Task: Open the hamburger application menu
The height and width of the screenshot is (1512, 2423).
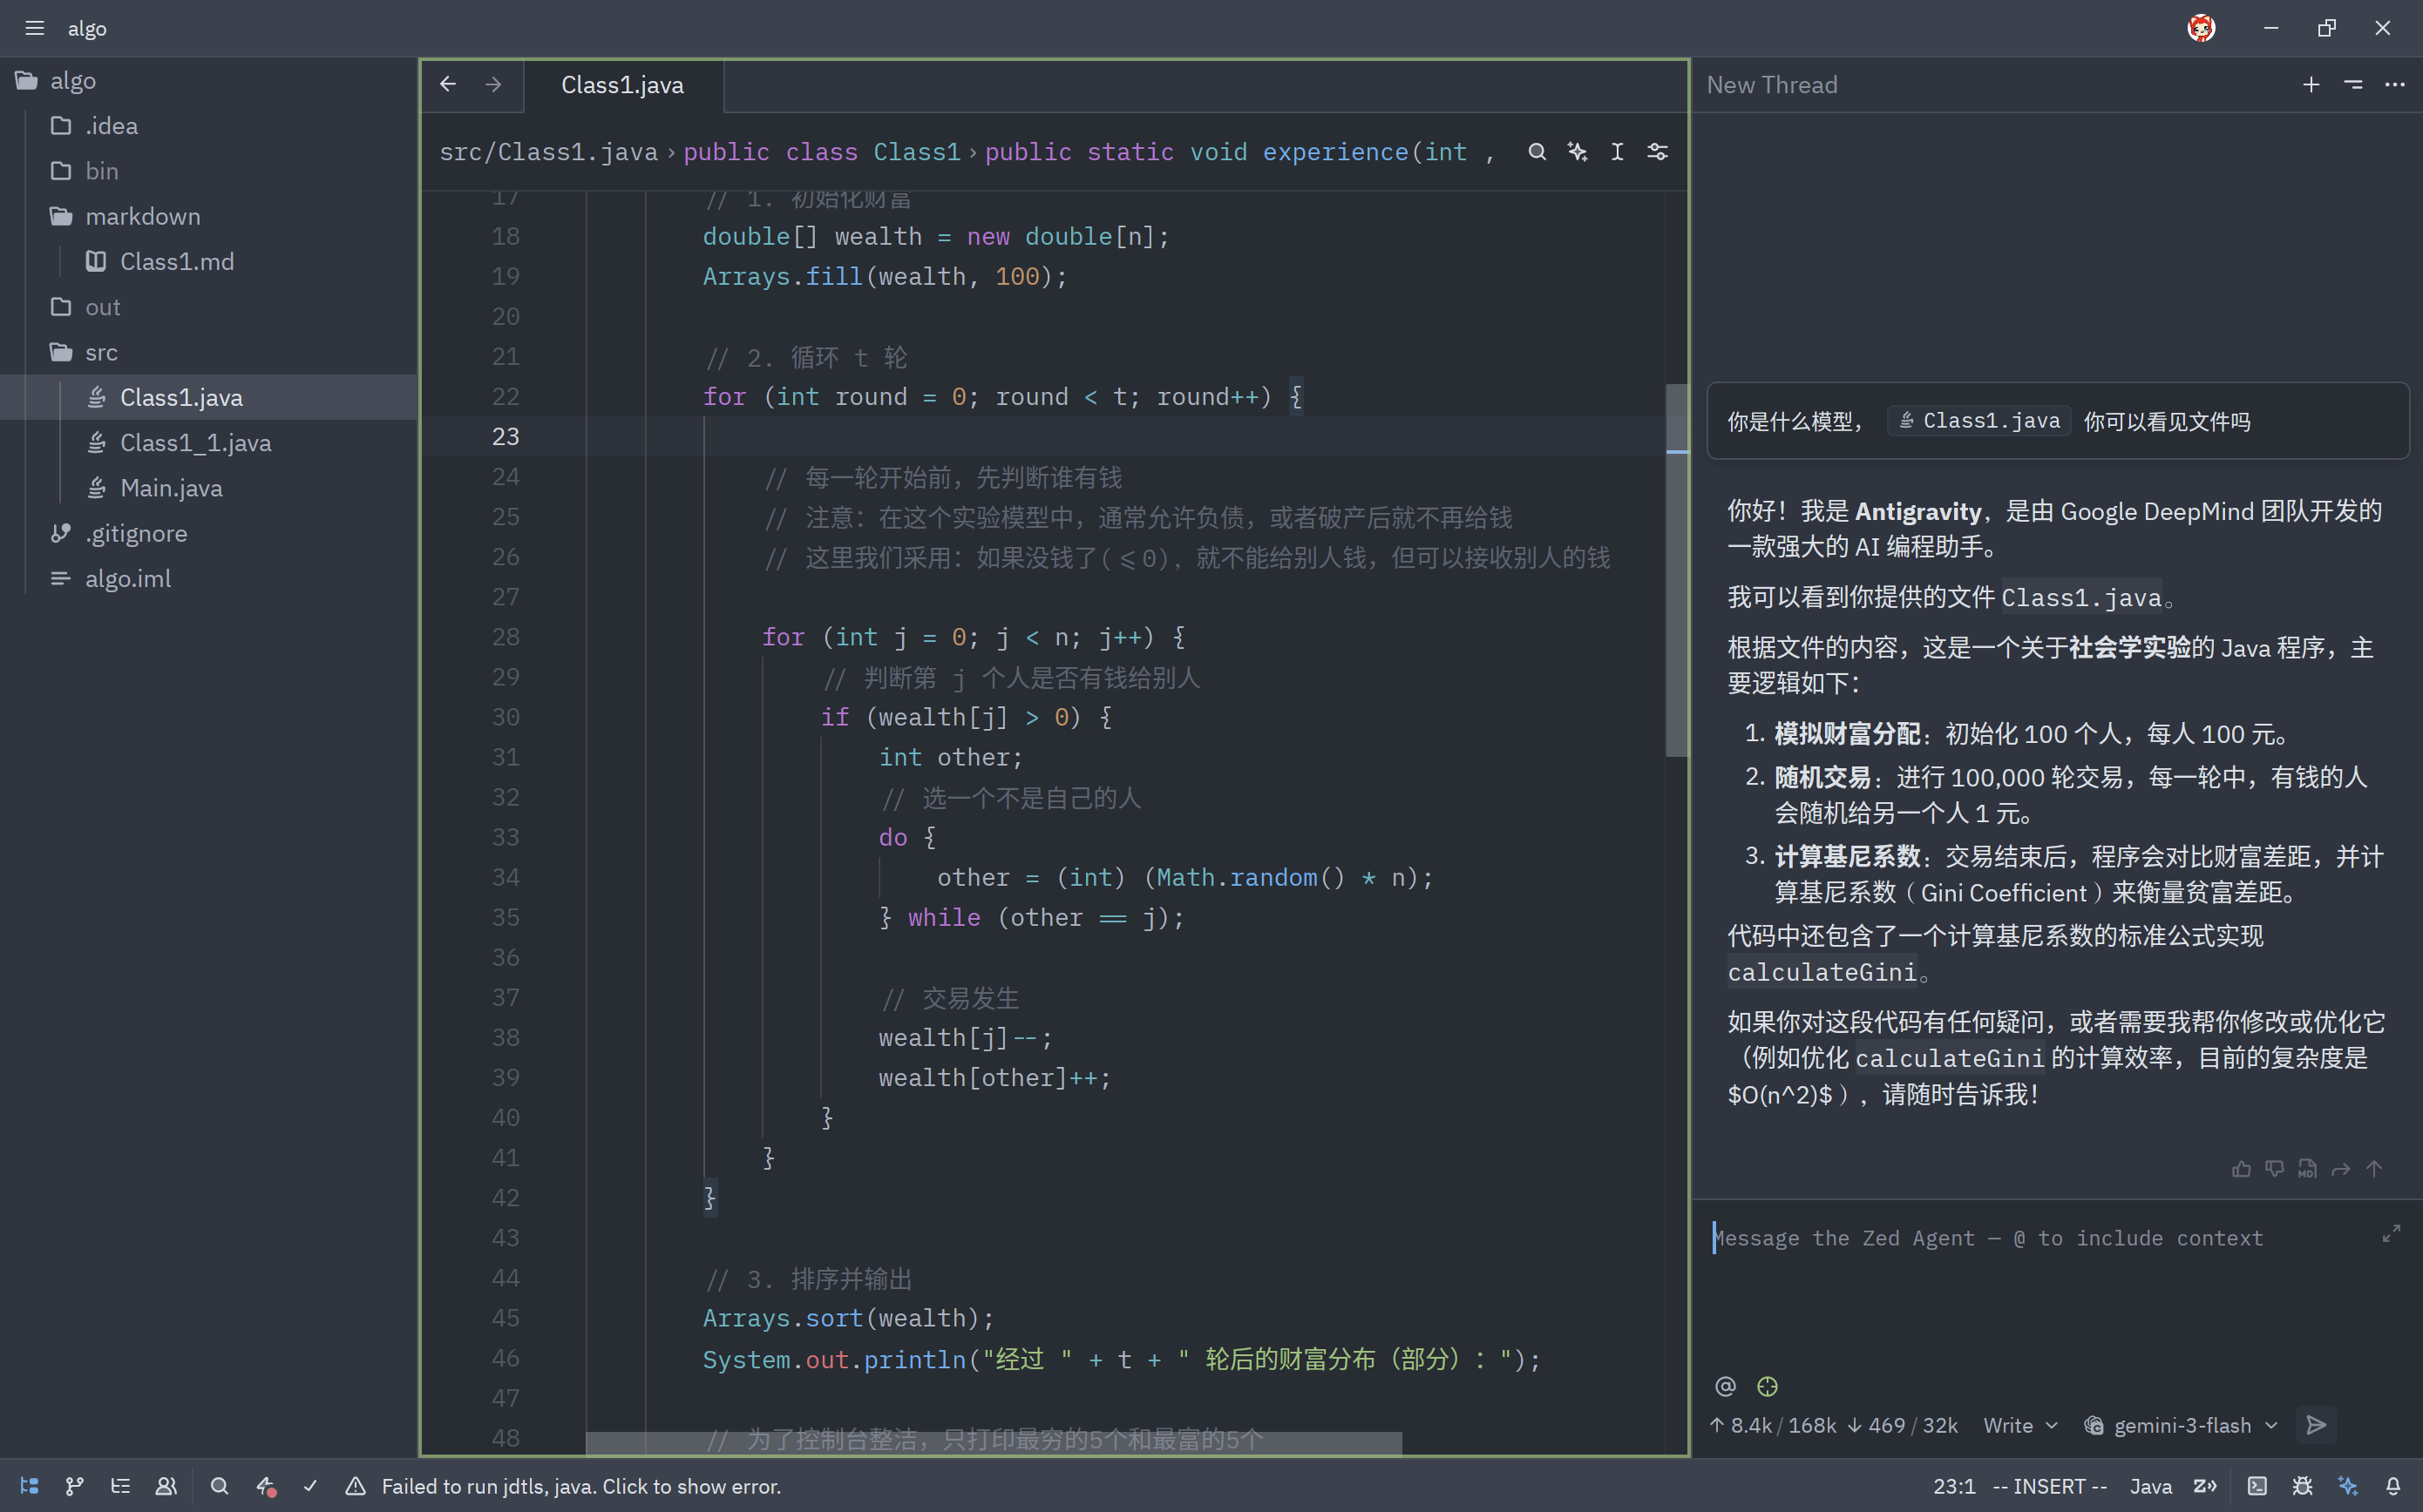Action: (35, 28)
